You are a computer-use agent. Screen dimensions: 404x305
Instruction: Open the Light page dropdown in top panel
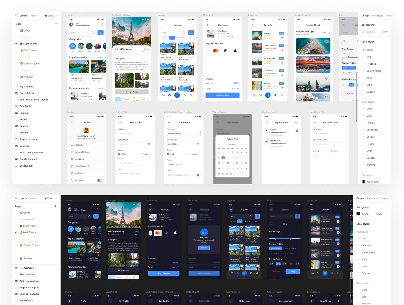coord(51,16)
